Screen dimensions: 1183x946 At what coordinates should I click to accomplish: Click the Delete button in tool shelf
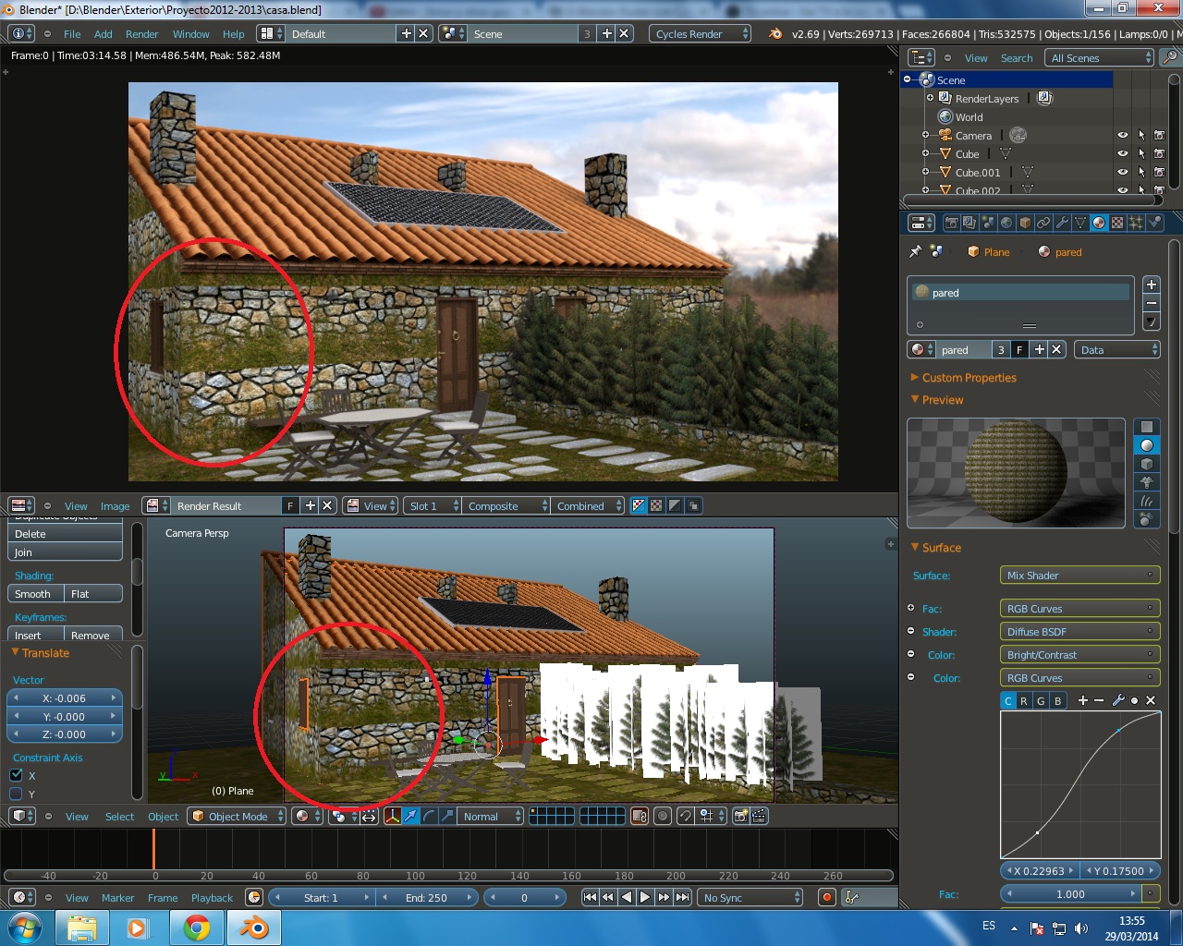tap(65, 533)
